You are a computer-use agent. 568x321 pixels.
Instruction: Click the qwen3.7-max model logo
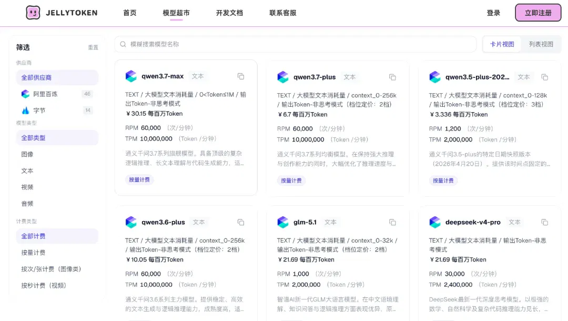point(131,76)
